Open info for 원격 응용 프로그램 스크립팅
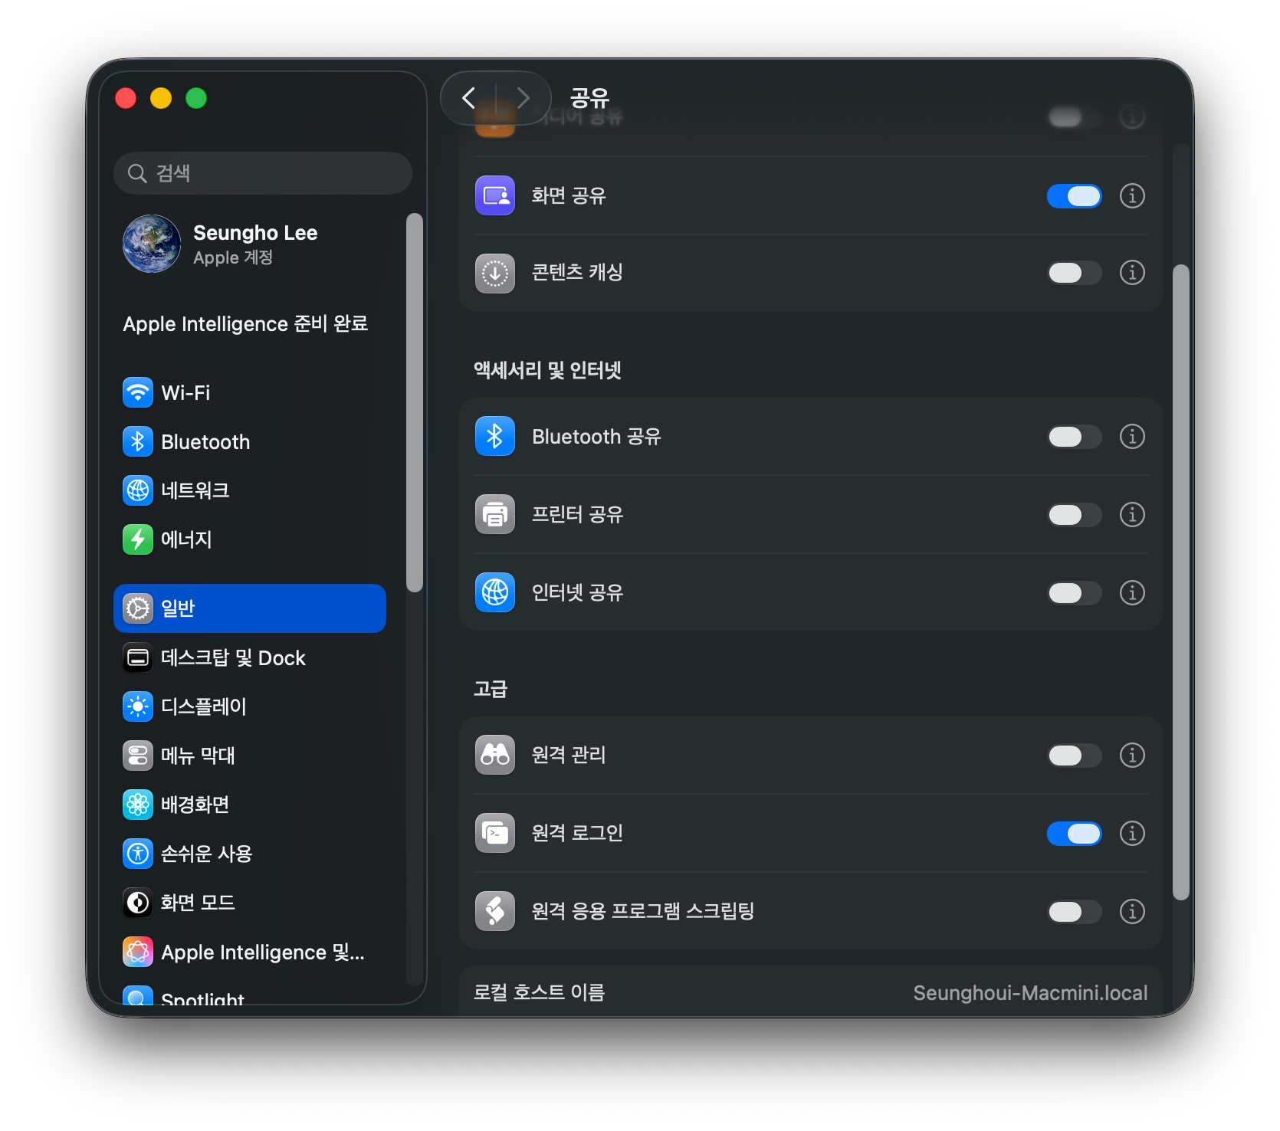1280x1131 pixels. point(1131,912)
